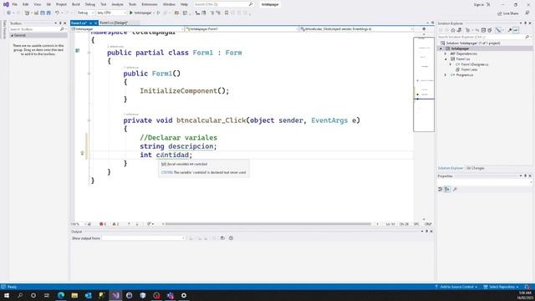The height and width of the screenshot is (301, 535).
Task: Click the Navigate Backward toolbar icon
Action: [x=8, y=13]
